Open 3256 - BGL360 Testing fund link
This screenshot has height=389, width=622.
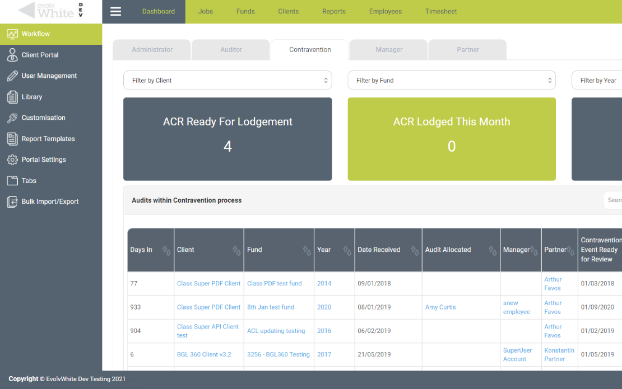pyautogui.click(x=278, y=354)
